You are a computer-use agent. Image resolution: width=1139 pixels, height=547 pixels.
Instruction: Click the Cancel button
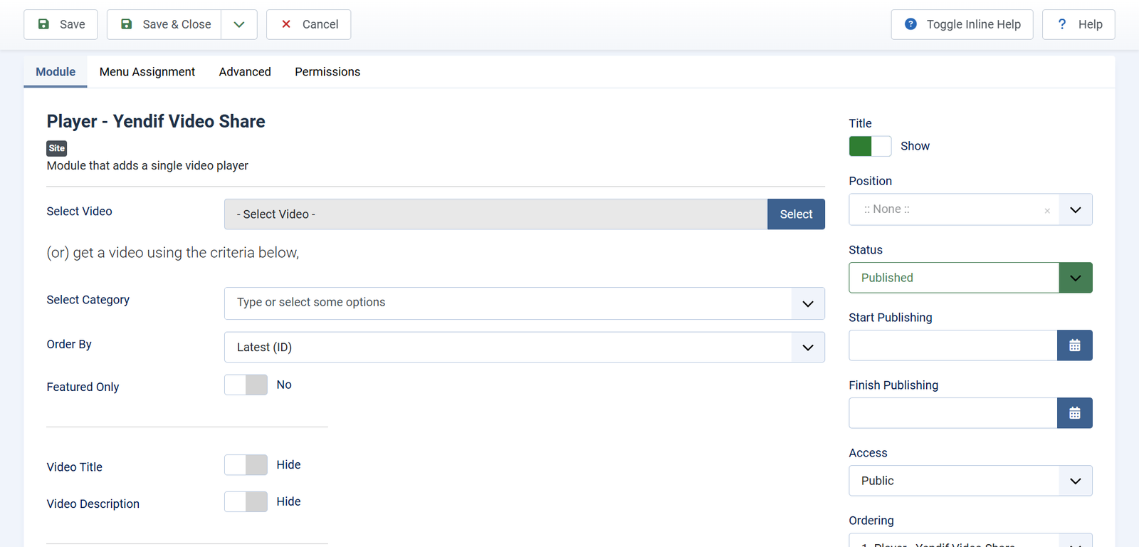[308, 24]
